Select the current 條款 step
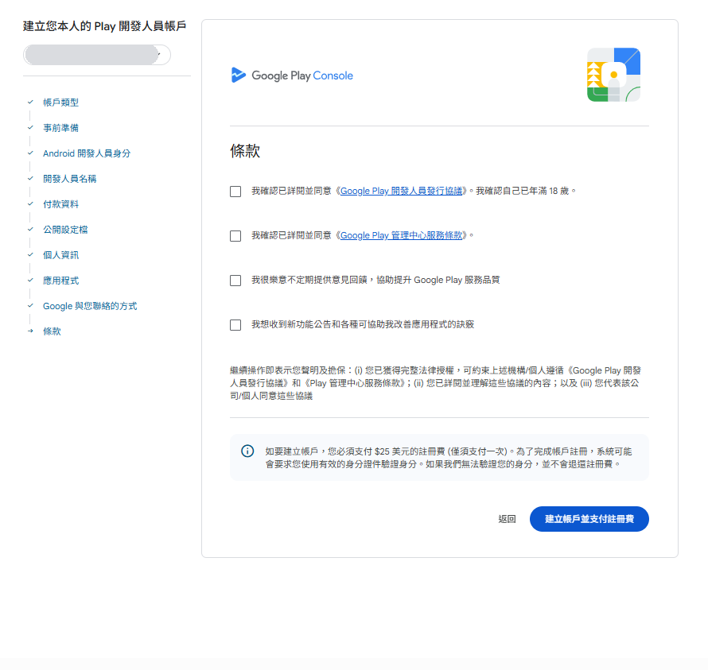This screenshot has width=708, height=670. pos(52,331)
